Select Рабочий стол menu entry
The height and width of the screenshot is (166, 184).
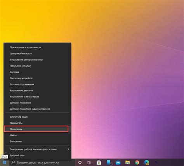(x=37, y=156)
